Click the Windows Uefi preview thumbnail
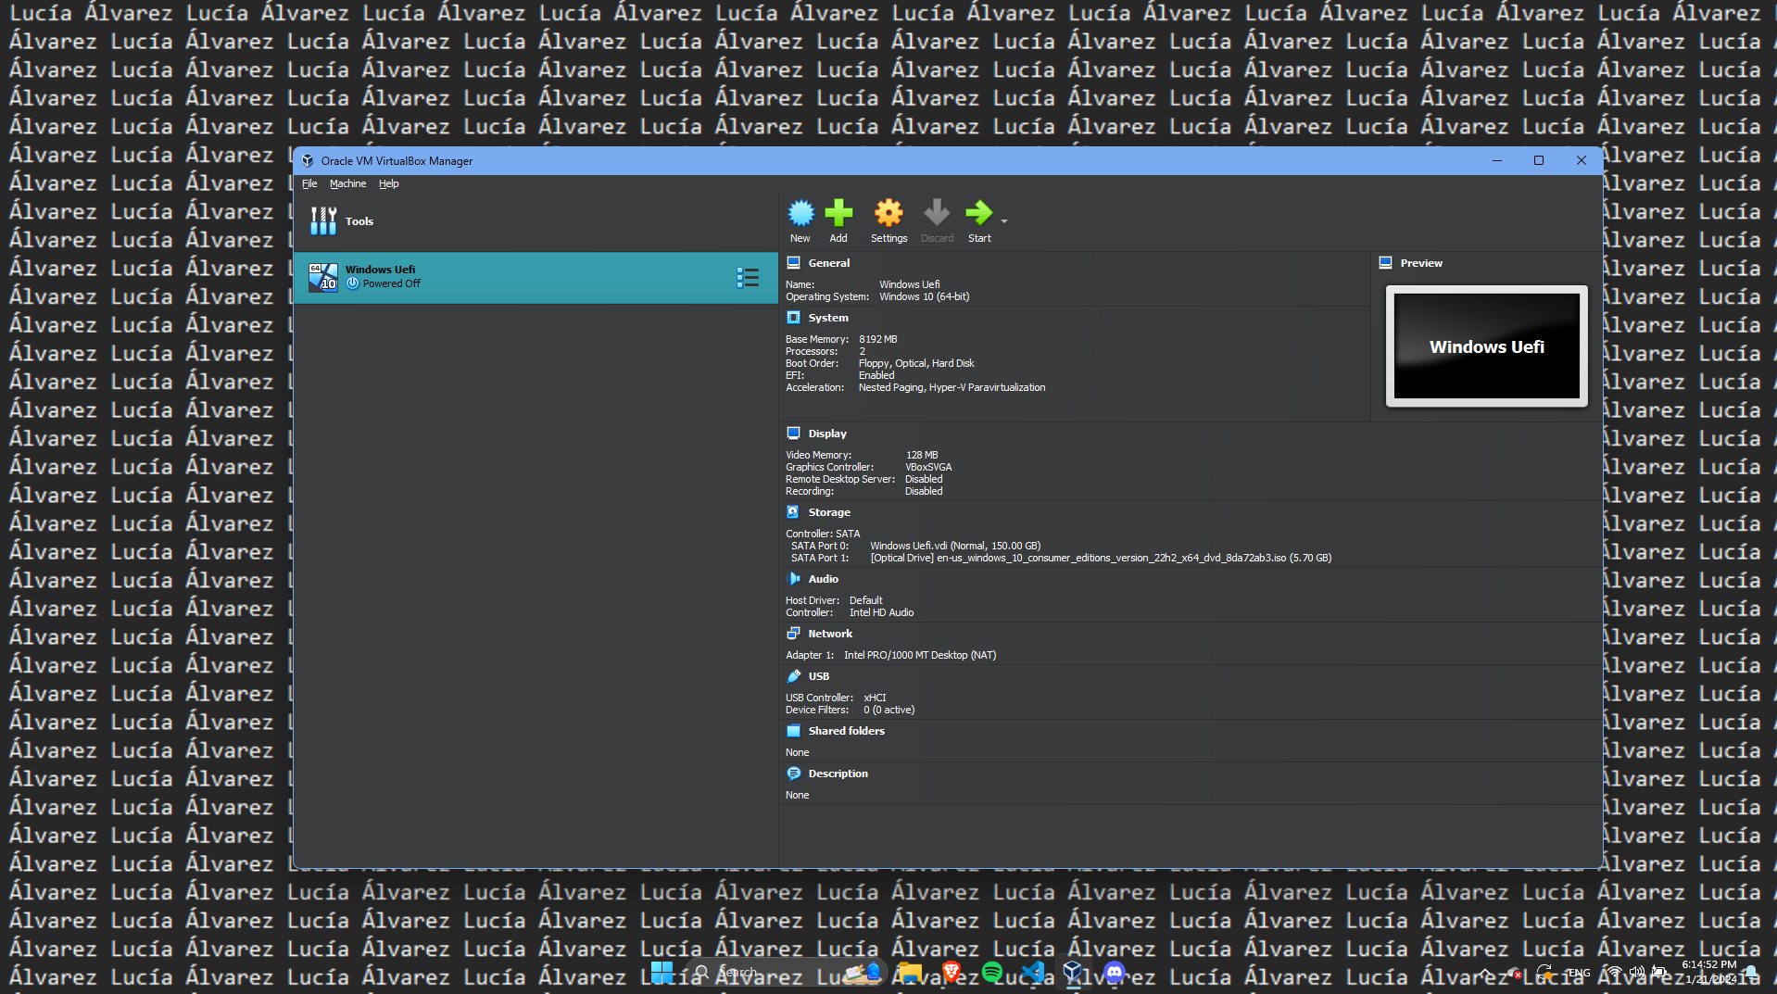The height and width of the screenshot is (994, 1777). click(x=1486, y=346)
